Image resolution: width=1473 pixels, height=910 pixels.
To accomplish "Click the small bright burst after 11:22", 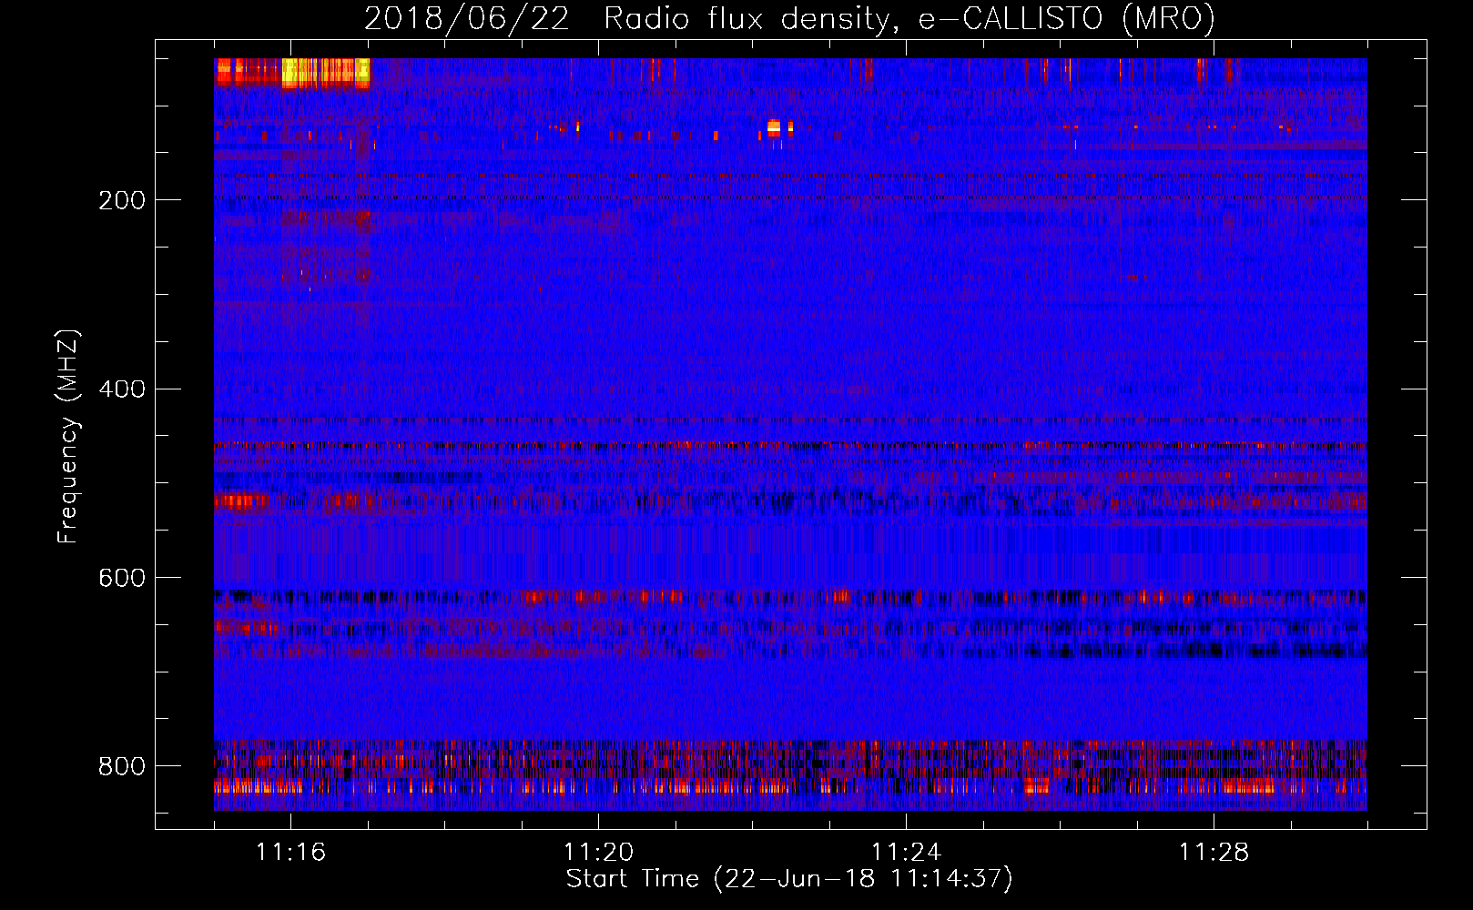I will tap(775, 128).
